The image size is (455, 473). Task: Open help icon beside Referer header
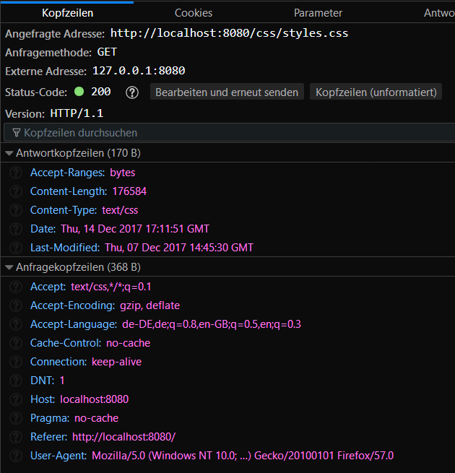16,437
